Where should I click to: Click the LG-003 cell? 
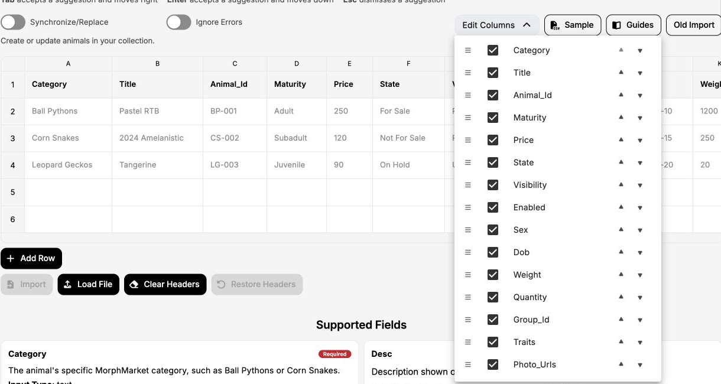point(235,165)
